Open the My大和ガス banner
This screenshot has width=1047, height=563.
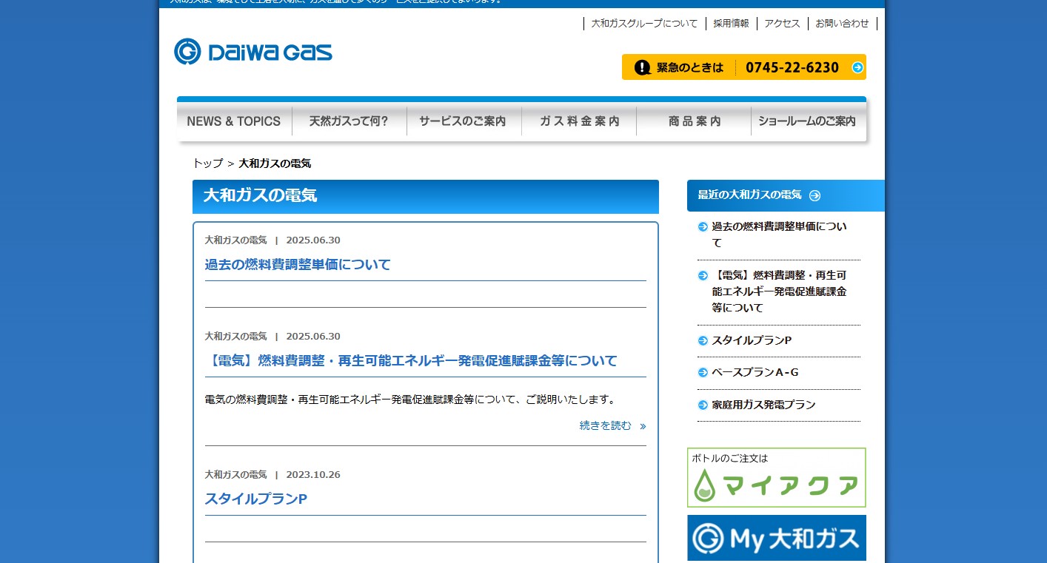tap(776, 538)
